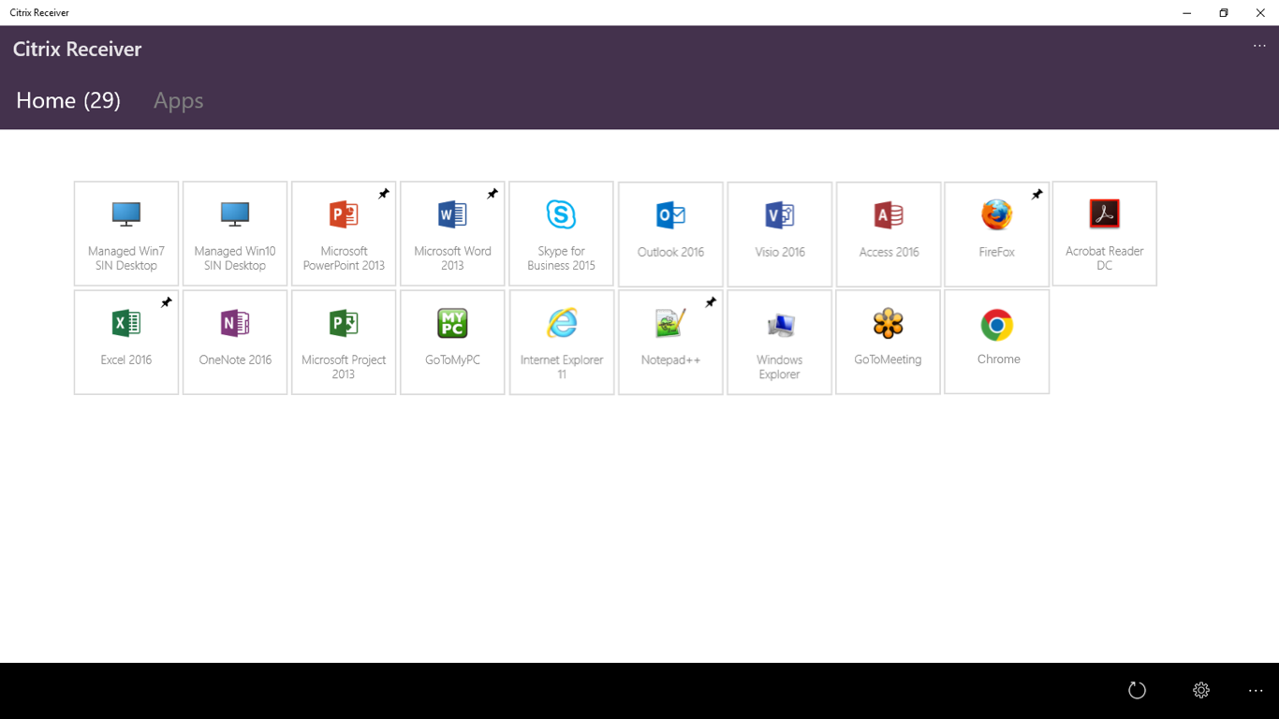Launch GoToMyPC
This screenshot has height=719, width=1279.
452,342
